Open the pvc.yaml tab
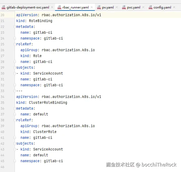 [133, 7]
